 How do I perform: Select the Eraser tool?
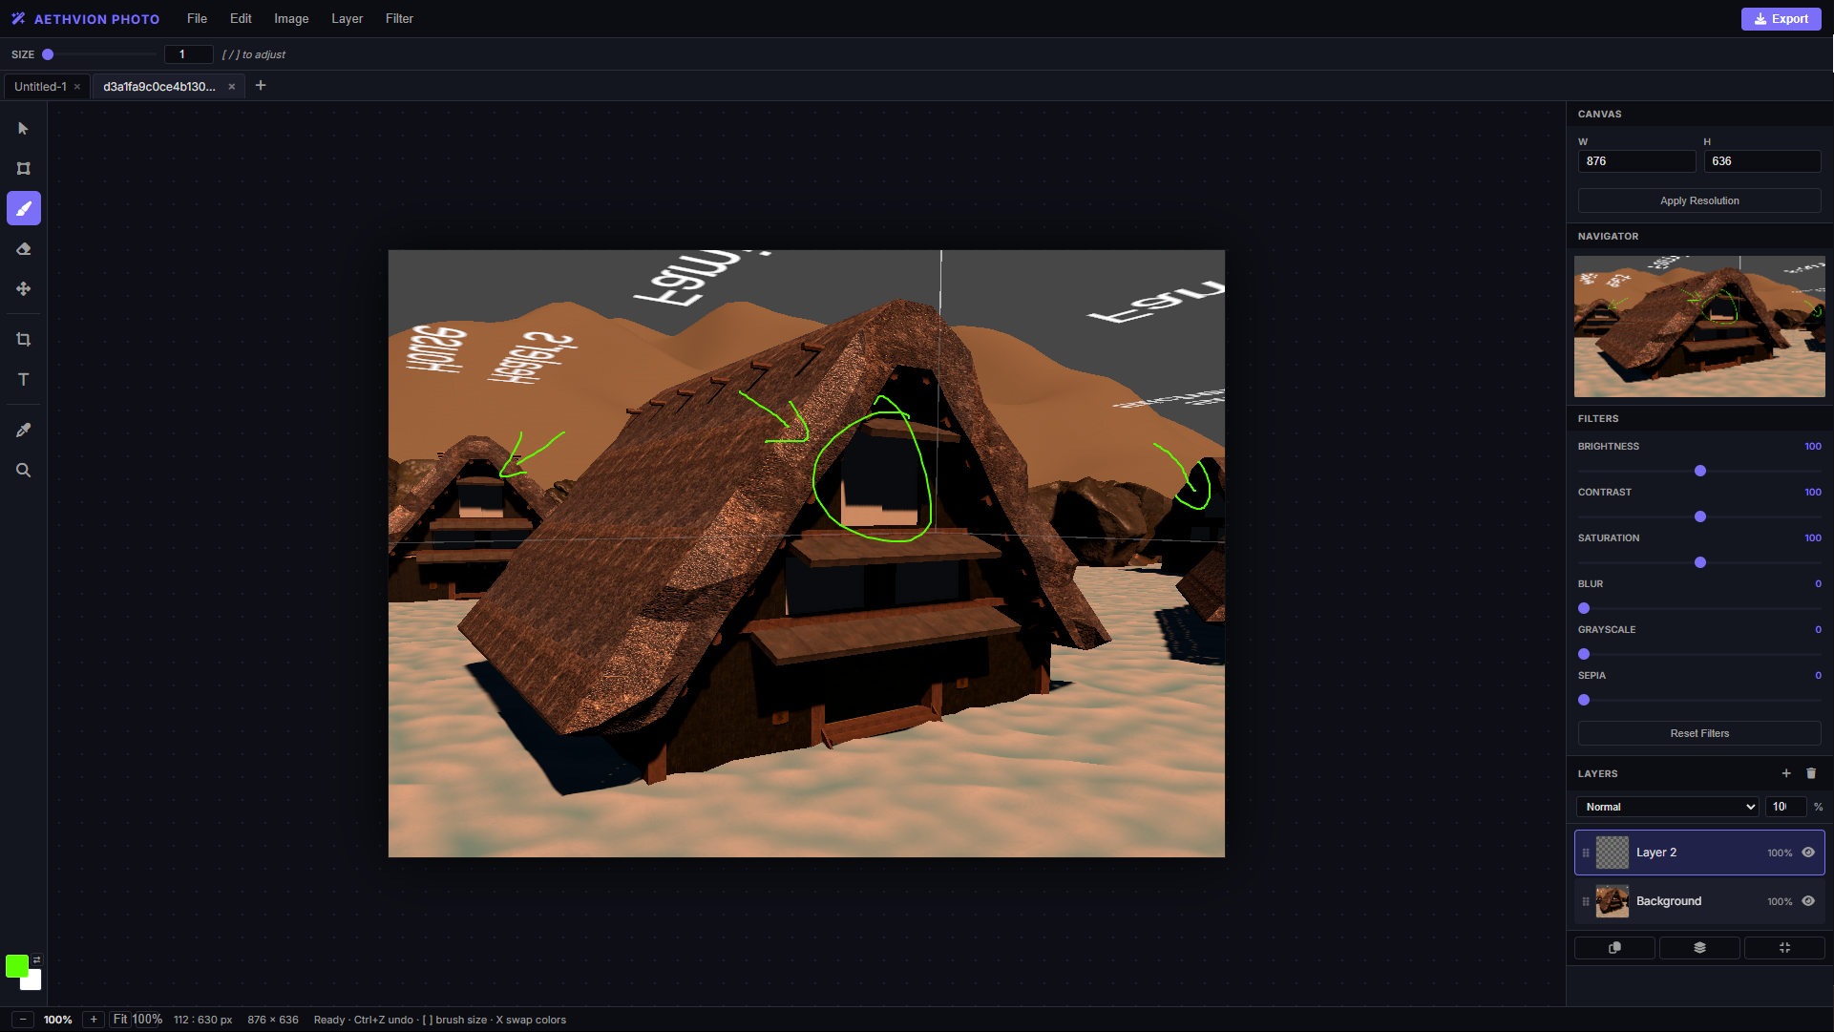click(23, 248)
